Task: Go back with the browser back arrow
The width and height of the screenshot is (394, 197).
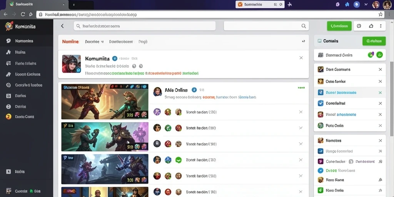Action: click(x=5, y=14)
